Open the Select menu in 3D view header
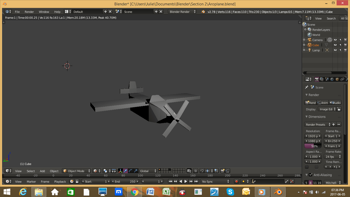This screenshot has width=350, height=197. (x=31, y=171)
